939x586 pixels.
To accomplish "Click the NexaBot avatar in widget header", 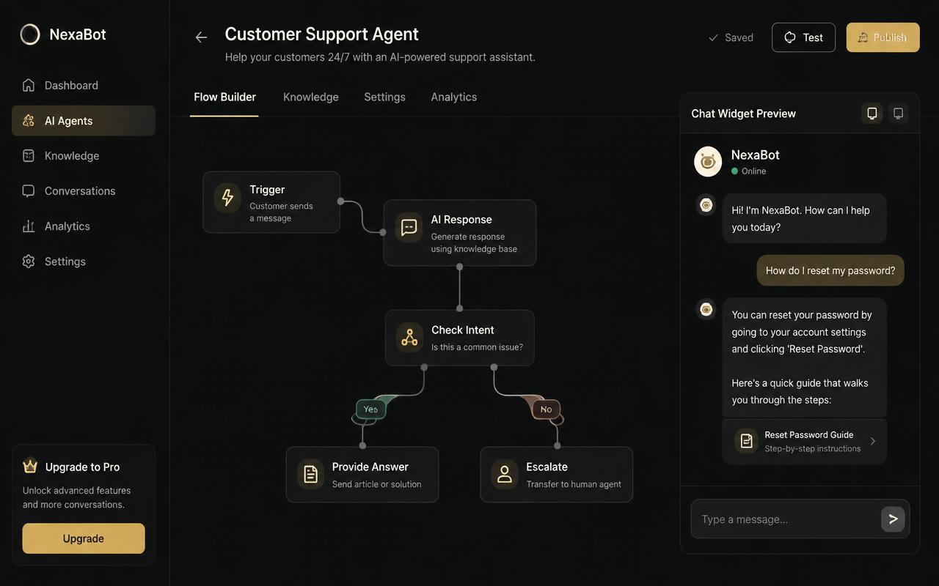I will pyautogui.click(x=708, y=162).
